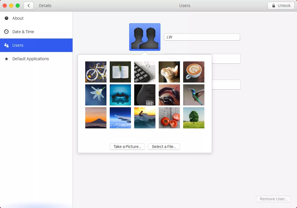Click the current user avatar picture
The height and width of the screenshot is (208, 297).
pyautogui.click(x=145, y=37)
